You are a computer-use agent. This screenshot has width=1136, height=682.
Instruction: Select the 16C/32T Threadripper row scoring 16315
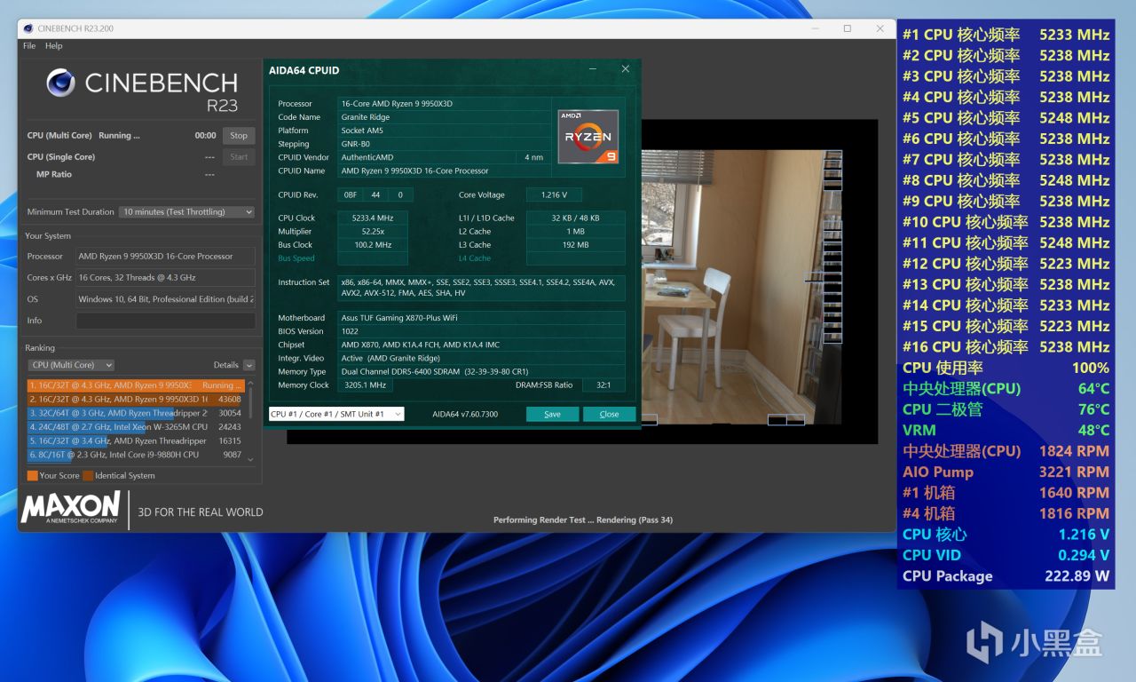tap(135, 441)
